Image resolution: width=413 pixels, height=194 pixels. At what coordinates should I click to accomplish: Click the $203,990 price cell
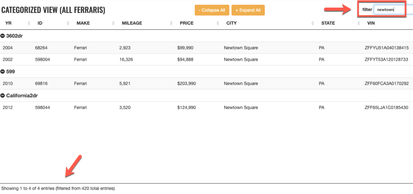(186, 84)
